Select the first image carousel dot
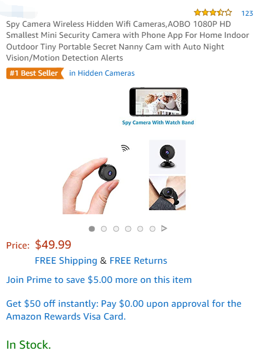 coord(92,229)
